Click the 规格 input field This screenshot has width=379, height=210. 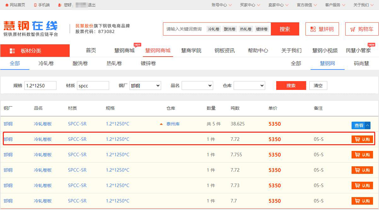[40, 86]
